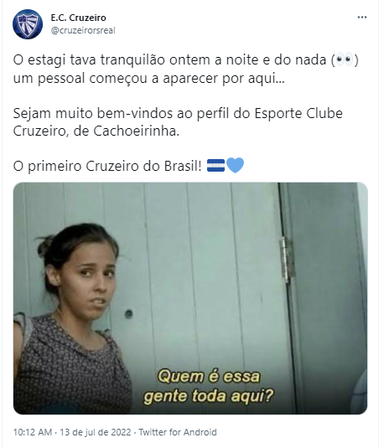This screenshot has height=448, width=384.
Task: Open the E.C. Cruzeiro display name link
Action: [x=79, y=18]
